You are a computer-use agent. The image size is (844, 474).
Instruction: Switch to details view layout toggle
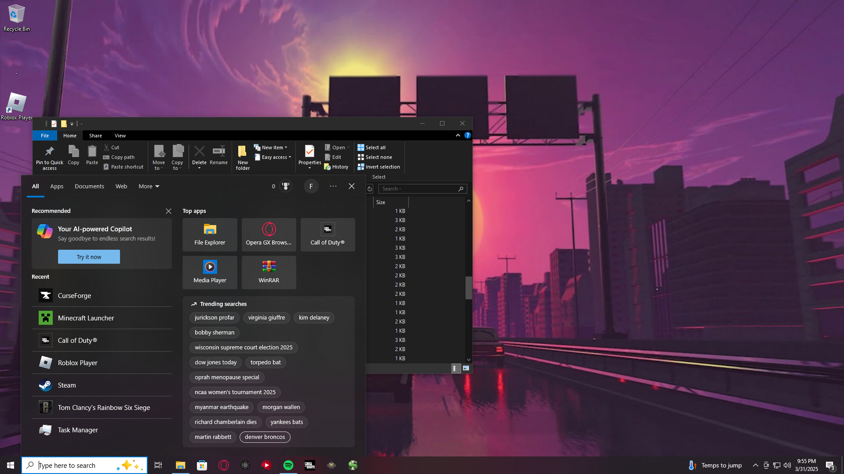click(x=456, y=368)
